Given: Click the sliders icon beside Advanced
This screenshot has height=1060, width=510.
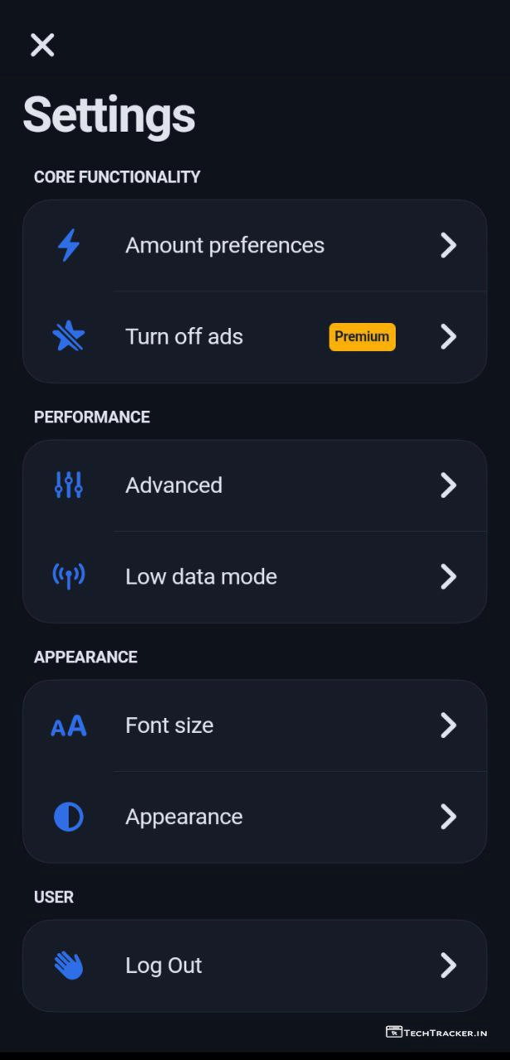Looking at the screenshot, I should coord(69,485).
